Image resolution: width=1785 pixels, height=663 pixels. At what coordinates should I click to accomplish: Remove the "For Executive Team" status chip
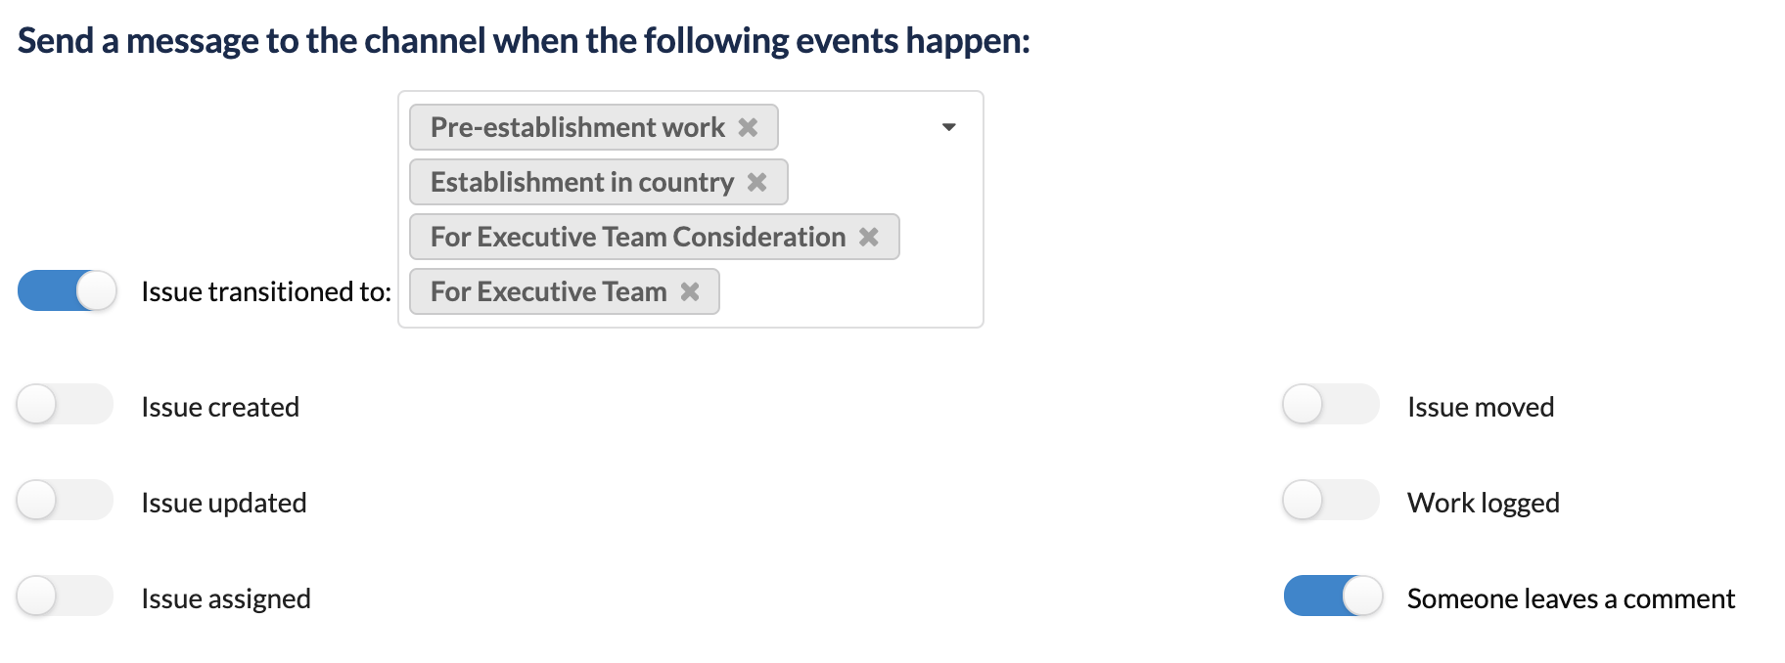tap(692, 290)
